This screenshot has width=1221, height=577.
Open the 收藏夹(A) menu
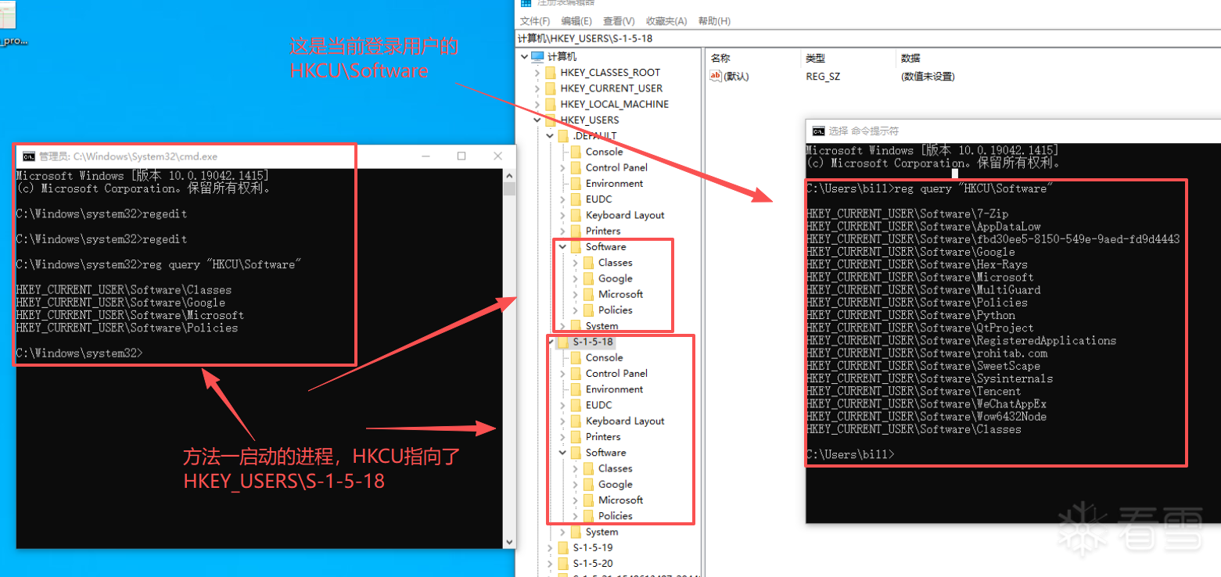tap(666, 21)
